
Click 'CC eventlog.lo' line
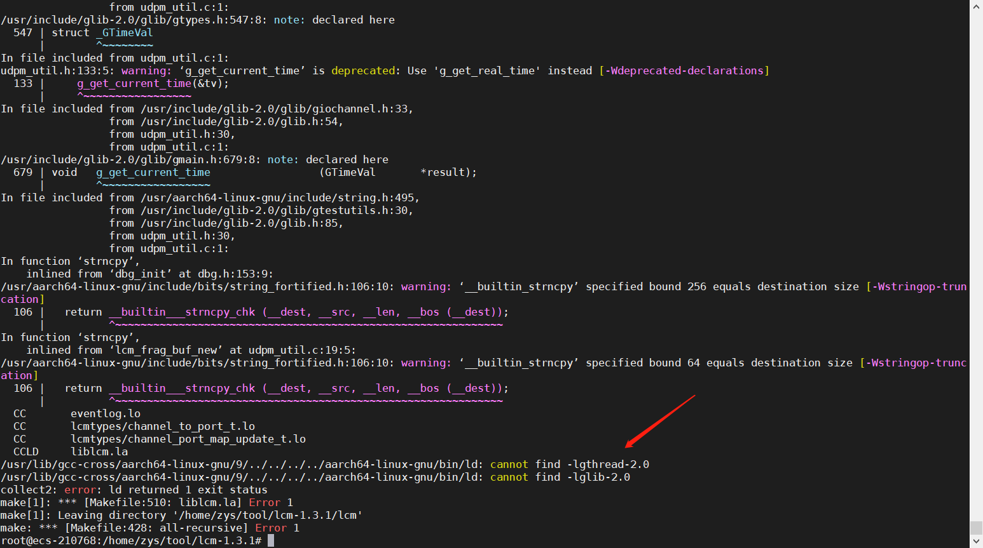point(77,413)
